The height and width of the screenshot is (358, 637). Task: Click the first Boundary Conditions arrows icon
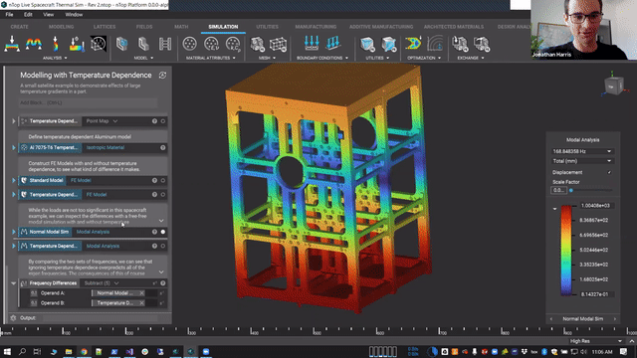click(x=312, y=43)
